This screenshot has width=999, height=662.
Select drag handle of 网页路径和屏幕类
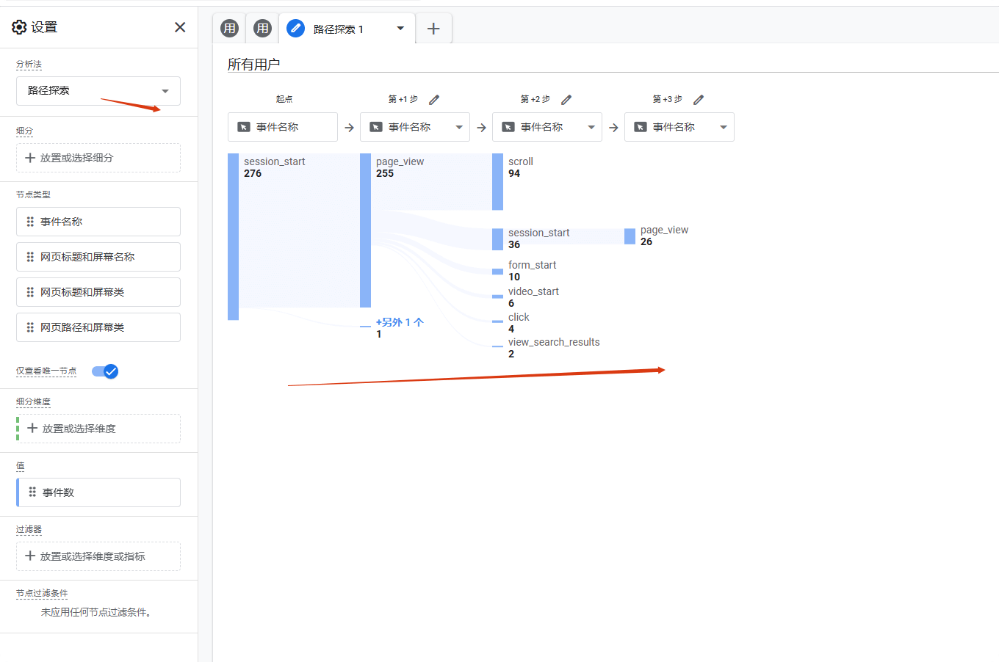tap(30, 327)
